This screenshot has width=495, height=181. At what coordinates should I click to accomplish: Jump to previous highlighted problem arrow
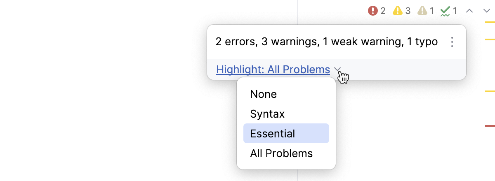pyautogui.click(x=469, y=11)
